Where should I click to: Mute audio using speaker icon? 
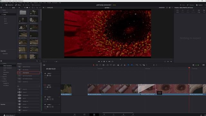coord(193,65)
